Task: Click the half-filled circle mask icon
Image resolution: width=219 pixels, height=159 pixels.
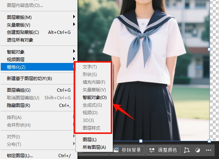Action: 198,150
